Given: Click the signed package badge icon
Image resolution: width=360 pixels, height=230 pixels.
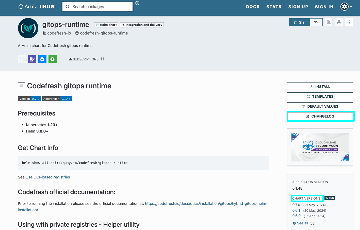Looking at the screenshot, I should pyautogui.click(x=32, y=59).
